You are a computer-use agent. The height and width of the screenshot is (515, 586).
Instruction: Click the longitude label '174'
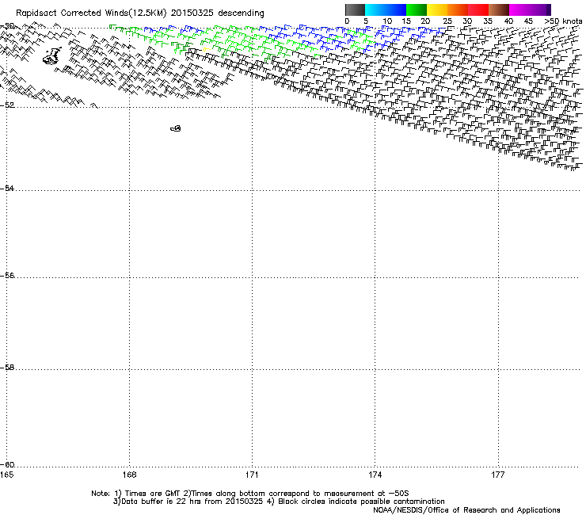click(x=375, y=475)
